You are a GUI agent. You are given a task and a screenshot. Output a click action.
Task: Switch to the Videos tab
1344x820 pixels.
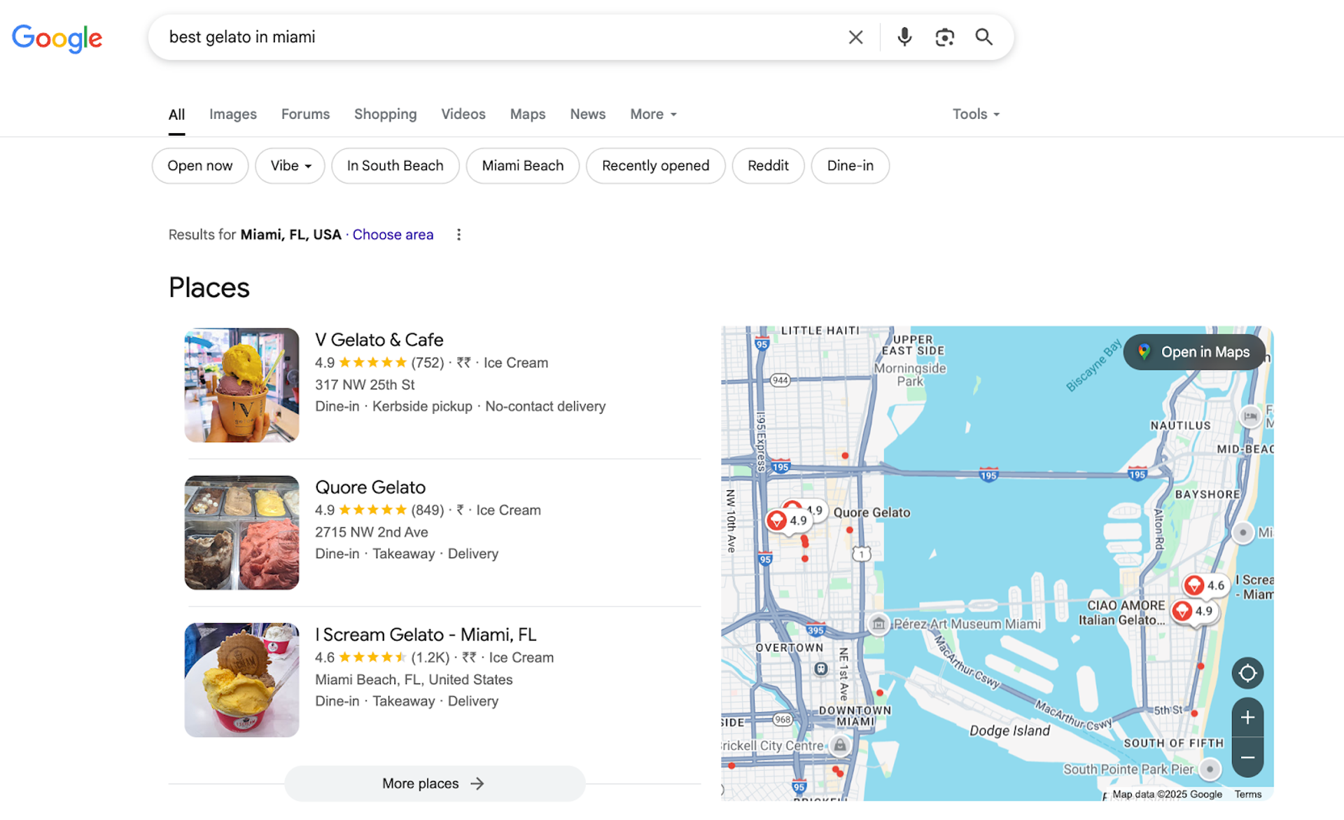pos(463,114)
